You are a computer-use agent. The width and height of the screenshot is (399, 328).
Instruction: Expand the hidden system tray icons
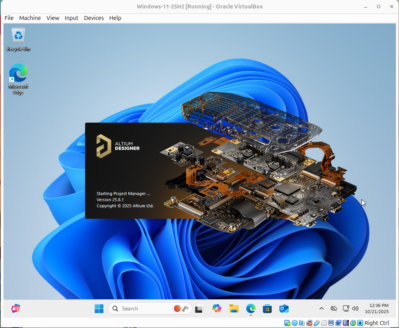coord(322,308)
